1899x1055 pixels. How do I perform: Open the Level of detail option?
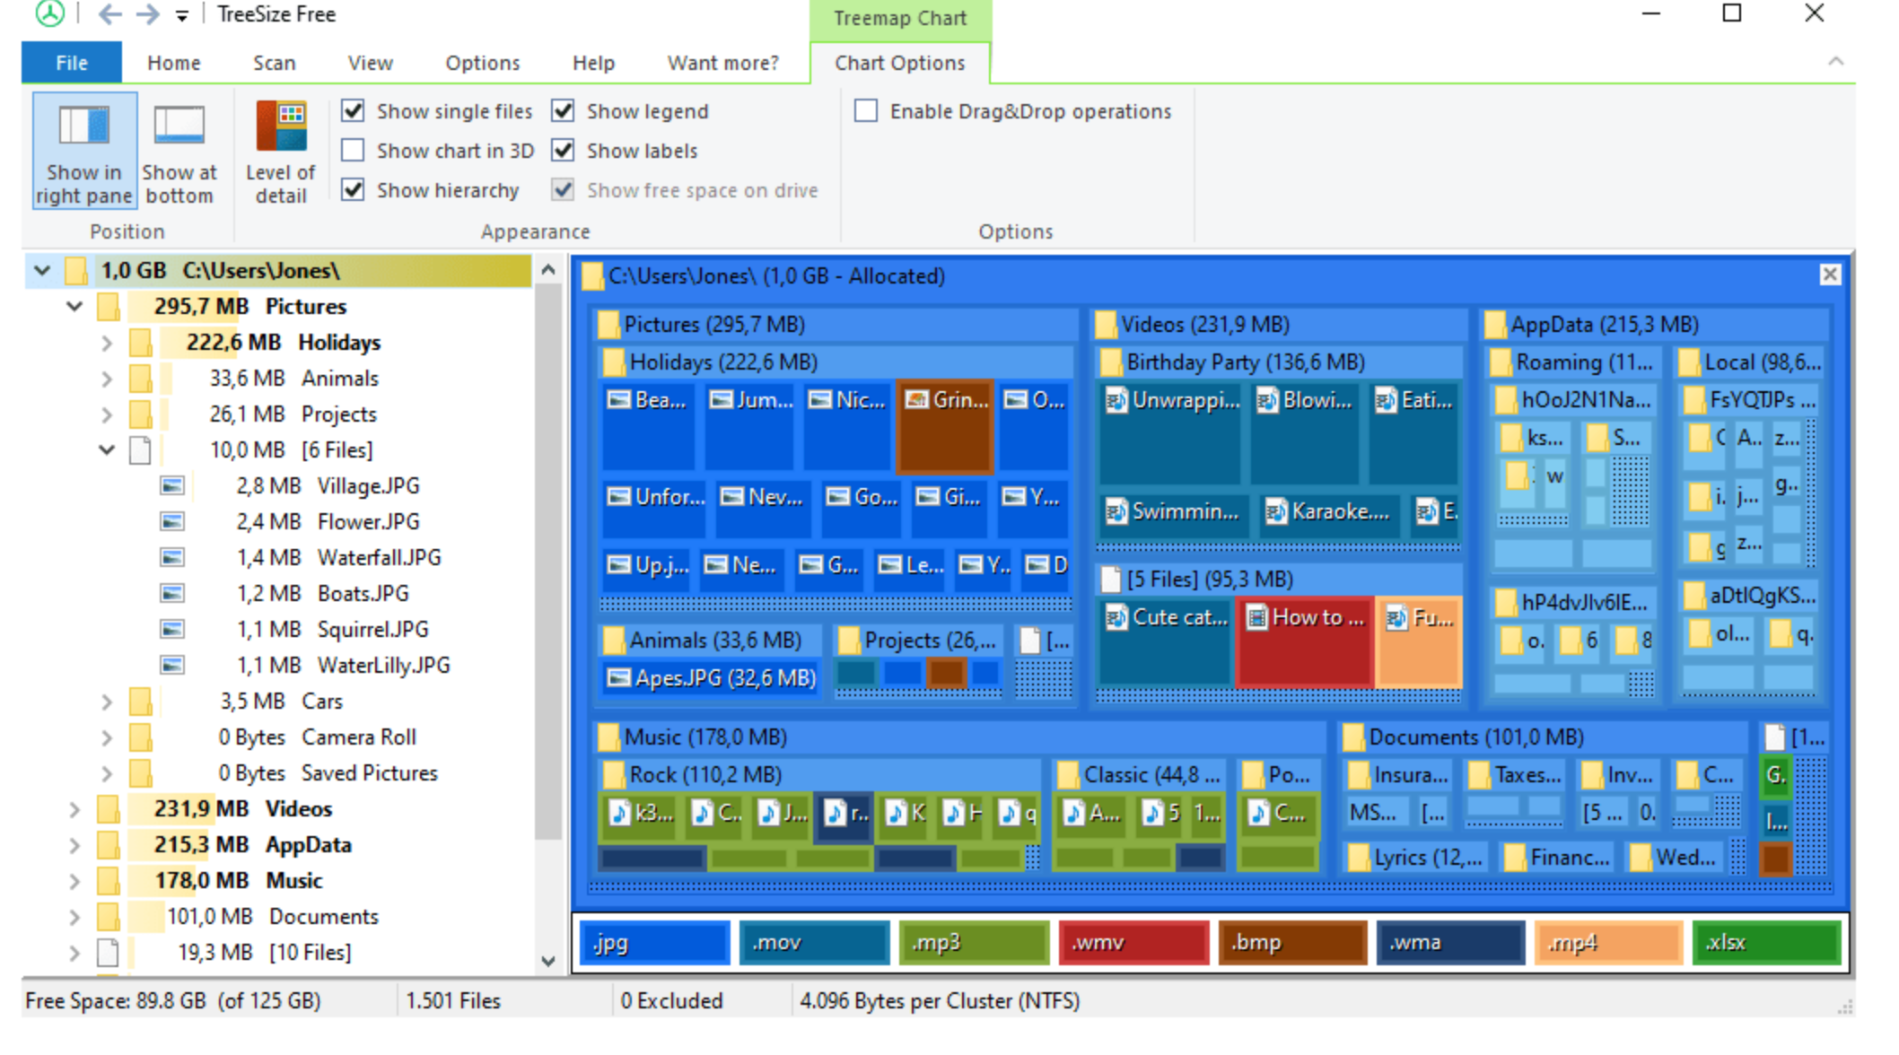[x=281, y=151]
